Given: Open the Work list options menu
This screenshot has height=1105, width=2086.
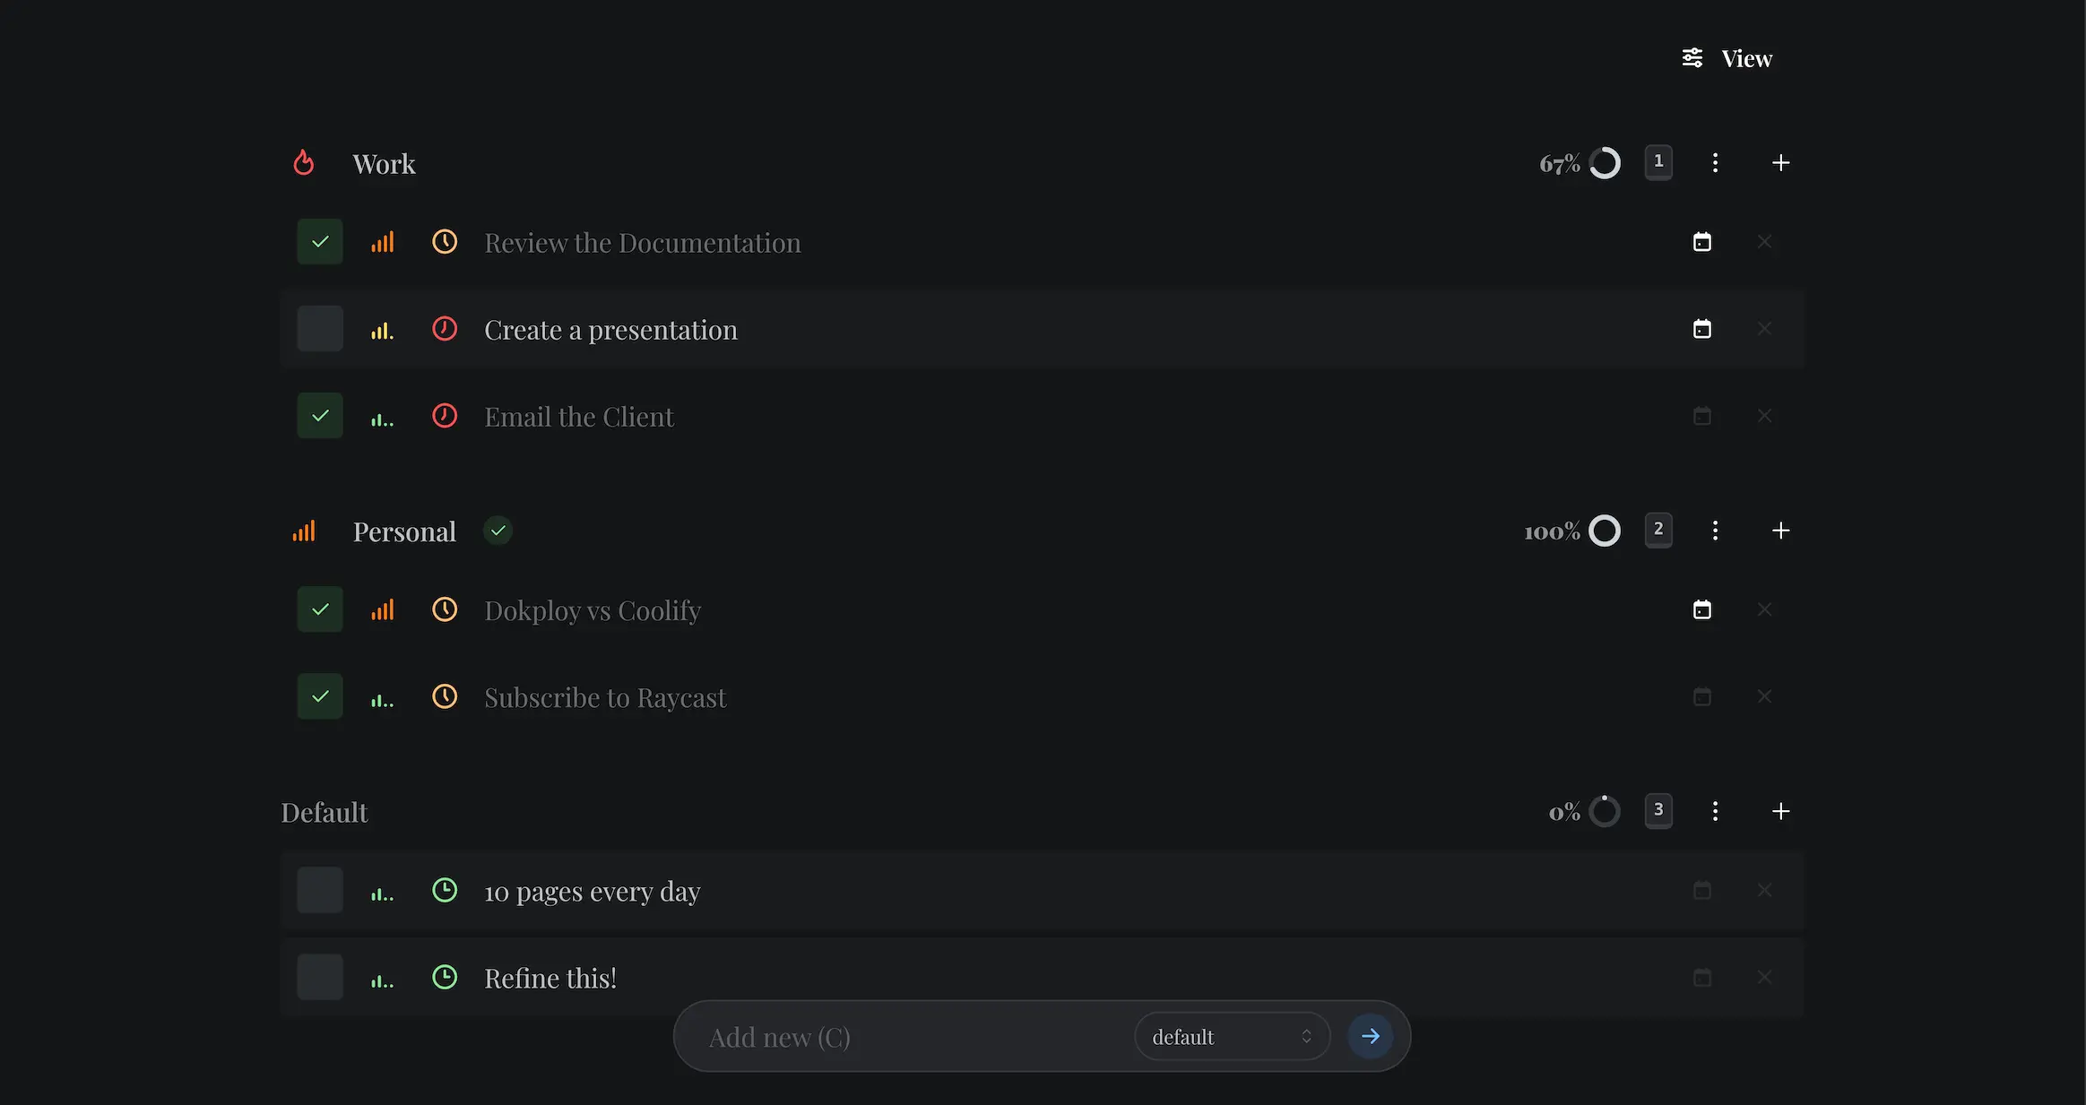Looking at the screenshot, I should [1715, 163].
